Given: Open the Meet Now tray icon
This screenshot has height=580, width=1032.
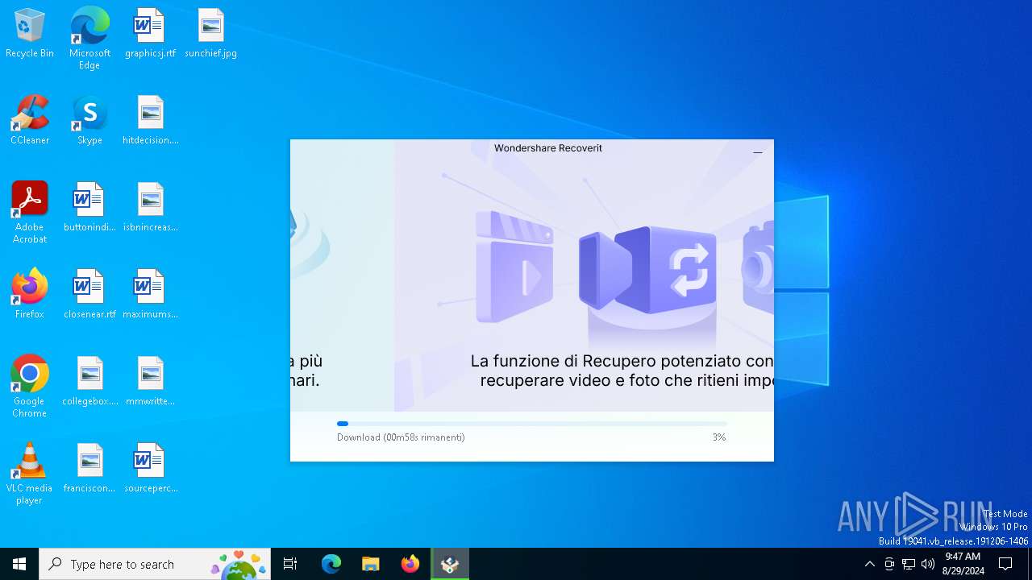Looking at the screenshot, I should pyautogui.click(x=889, y=564).
